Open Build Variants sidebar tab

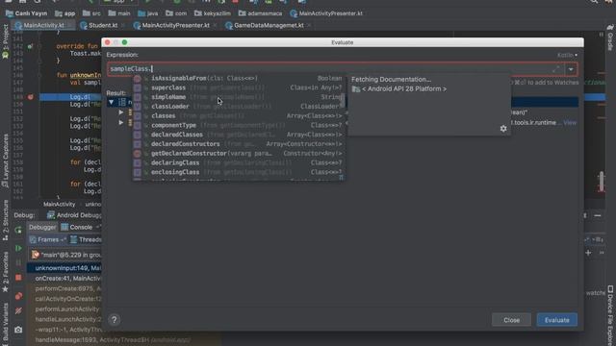(x=5, y=325)
